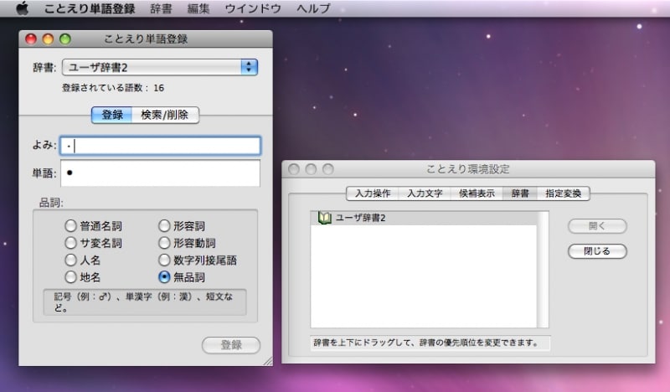Select the ユーザ辞書2 row in dictionary list

(424, 218)
